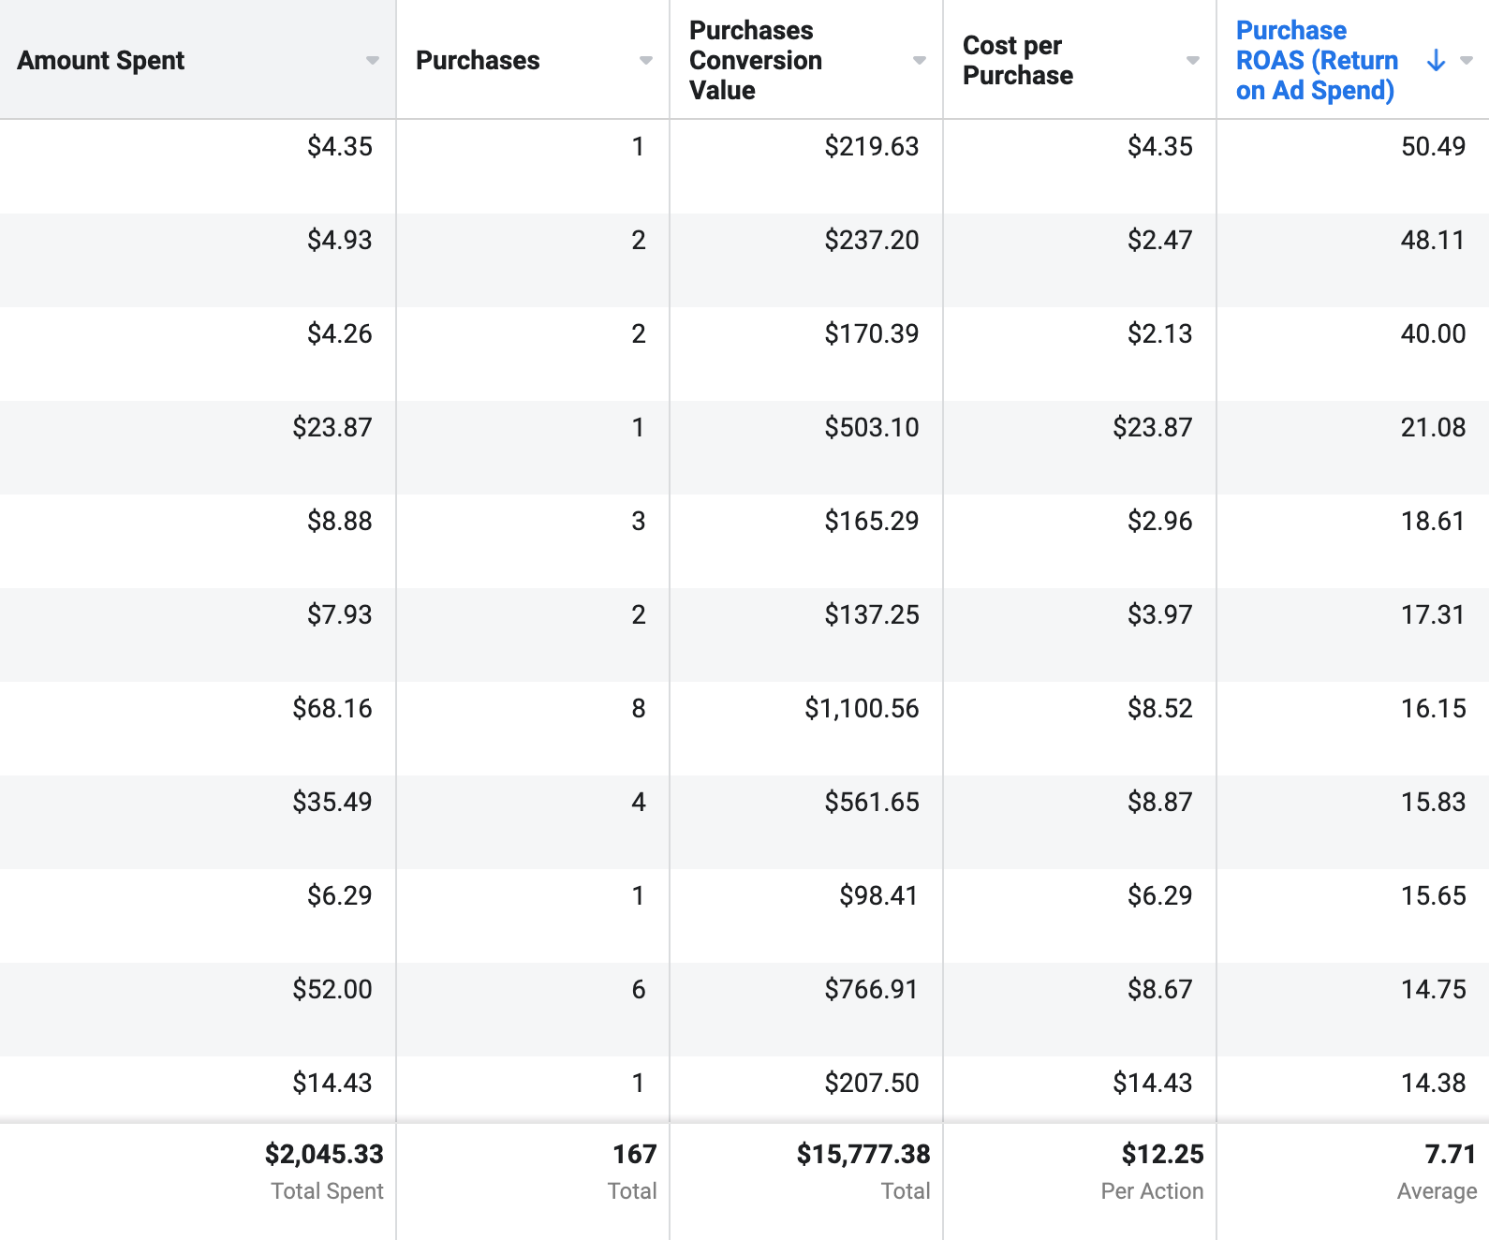Select the $1,100.56 conversion value cell
The height and width of the screenshot is (1240, 1489).
click(x=862, y=709)
